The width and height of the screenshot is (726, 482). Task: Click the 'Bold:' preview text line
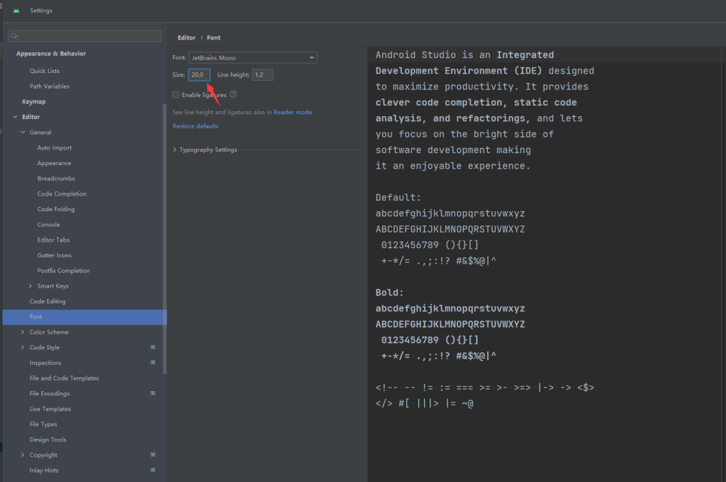pyautogui.click(x=389, y=293)
